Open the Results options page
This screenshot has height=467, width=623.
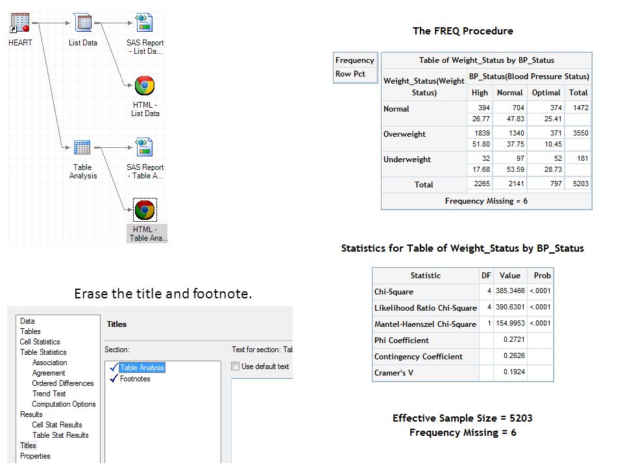31,414
